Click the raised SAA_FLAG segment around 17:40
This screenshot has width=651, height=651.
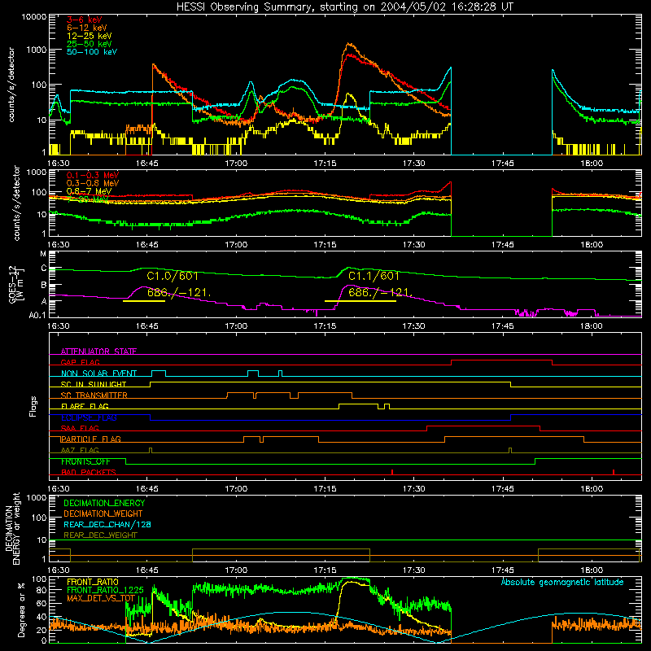[x=483, y=426]
